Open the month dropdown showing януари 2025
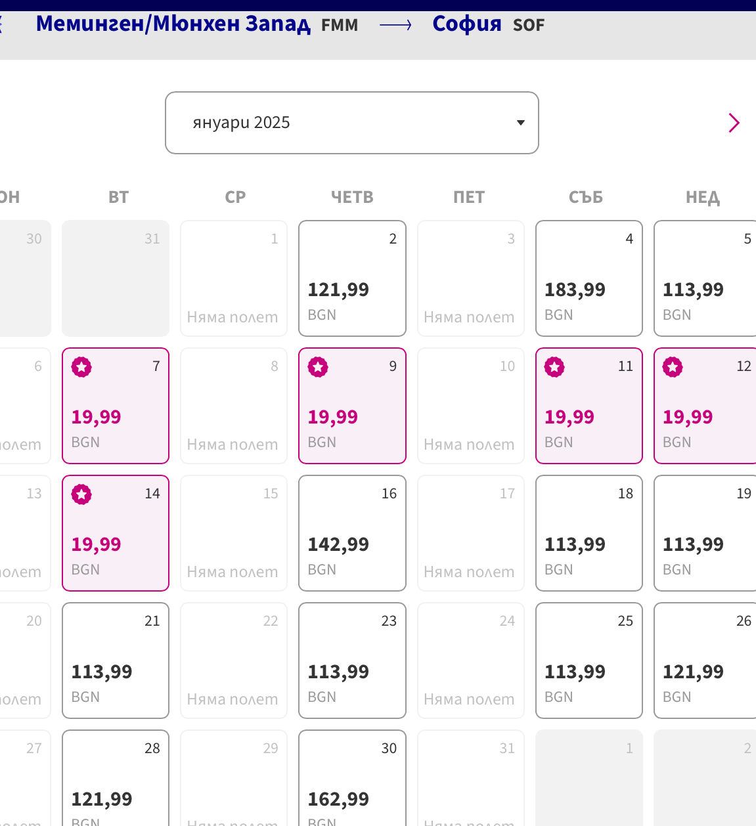The image size is (756, 826). pyautogui.click(x=351, y=123)
